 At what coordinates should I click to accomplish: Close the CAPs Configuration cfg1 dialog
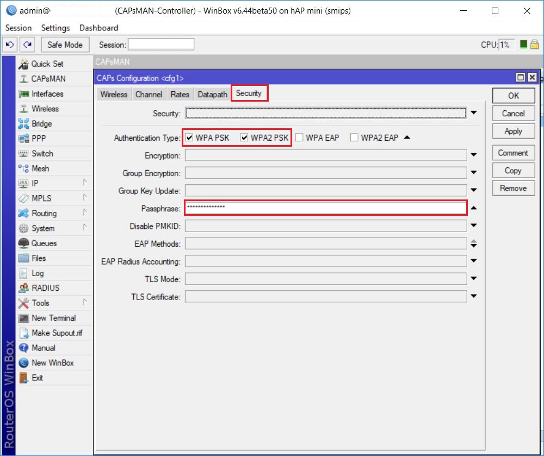pos(532,77)
